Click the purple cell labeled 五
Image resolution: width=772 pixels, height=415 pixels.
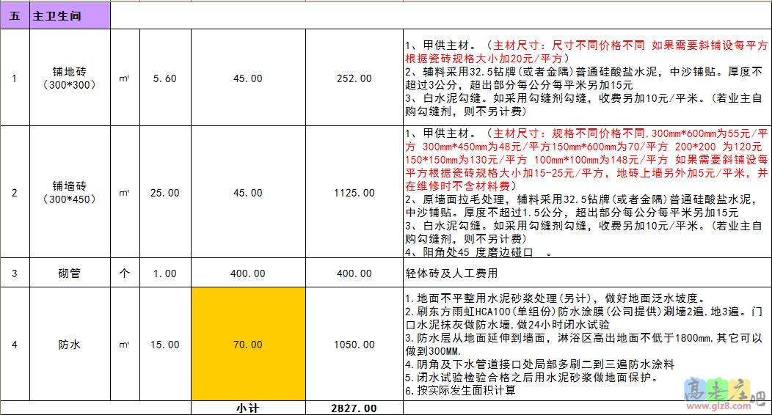coord(15,15)
